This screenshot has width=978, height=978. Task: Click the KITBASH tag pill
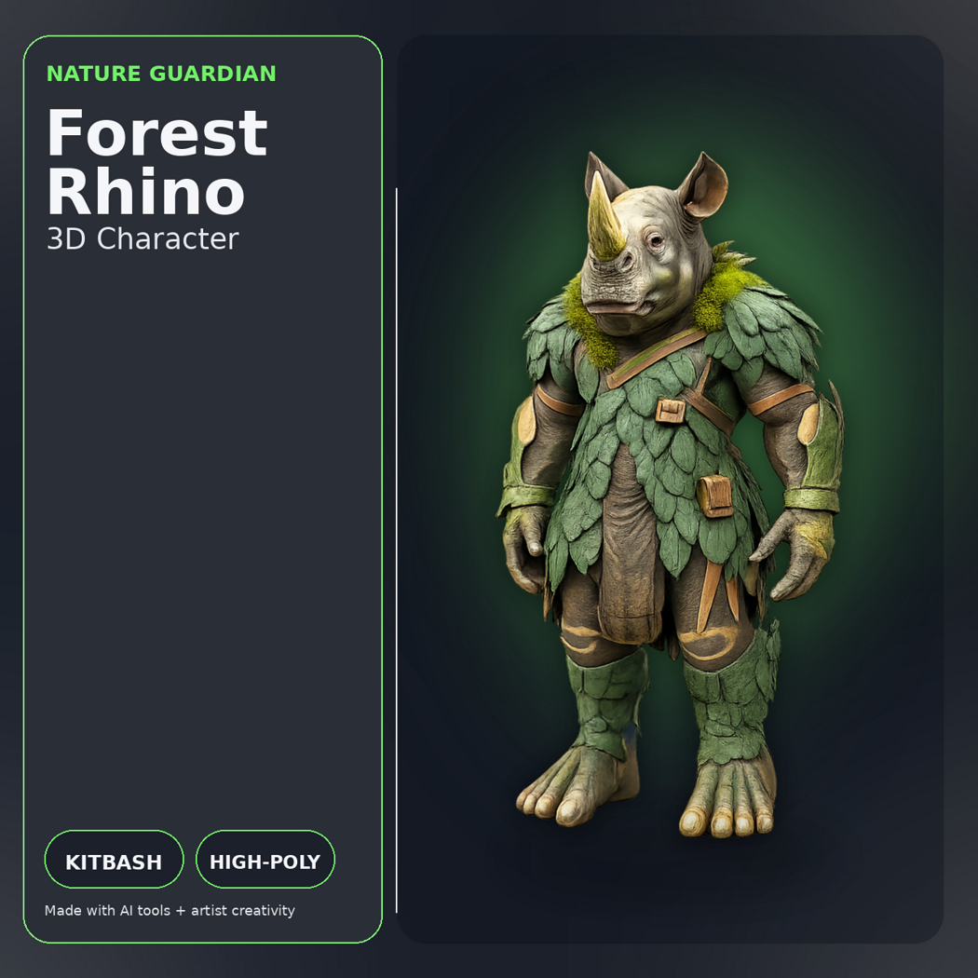pyautogui.click(x=115, y=859)
